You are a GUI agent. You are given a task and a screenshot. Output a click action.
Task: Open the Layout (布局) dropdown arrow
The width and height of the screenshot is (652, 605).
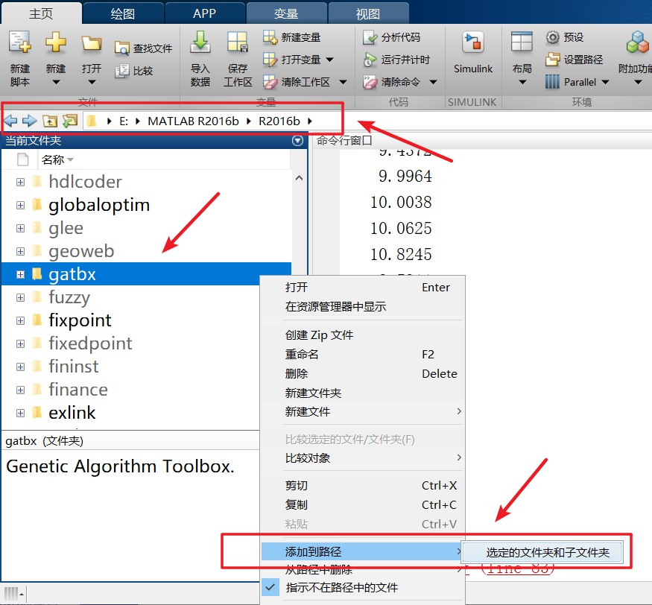(x=522, y=82)
